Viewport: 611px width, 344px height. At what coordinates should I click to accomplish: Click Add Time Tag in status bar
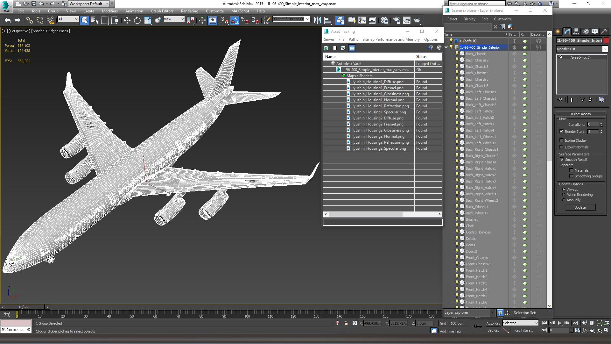(x=450, y=331)
